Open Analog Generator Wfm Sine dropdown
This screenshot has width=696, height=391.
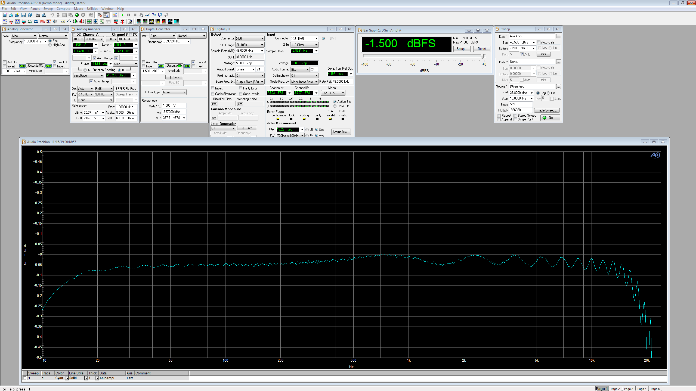pyautogui.click(x=24, y=36)
